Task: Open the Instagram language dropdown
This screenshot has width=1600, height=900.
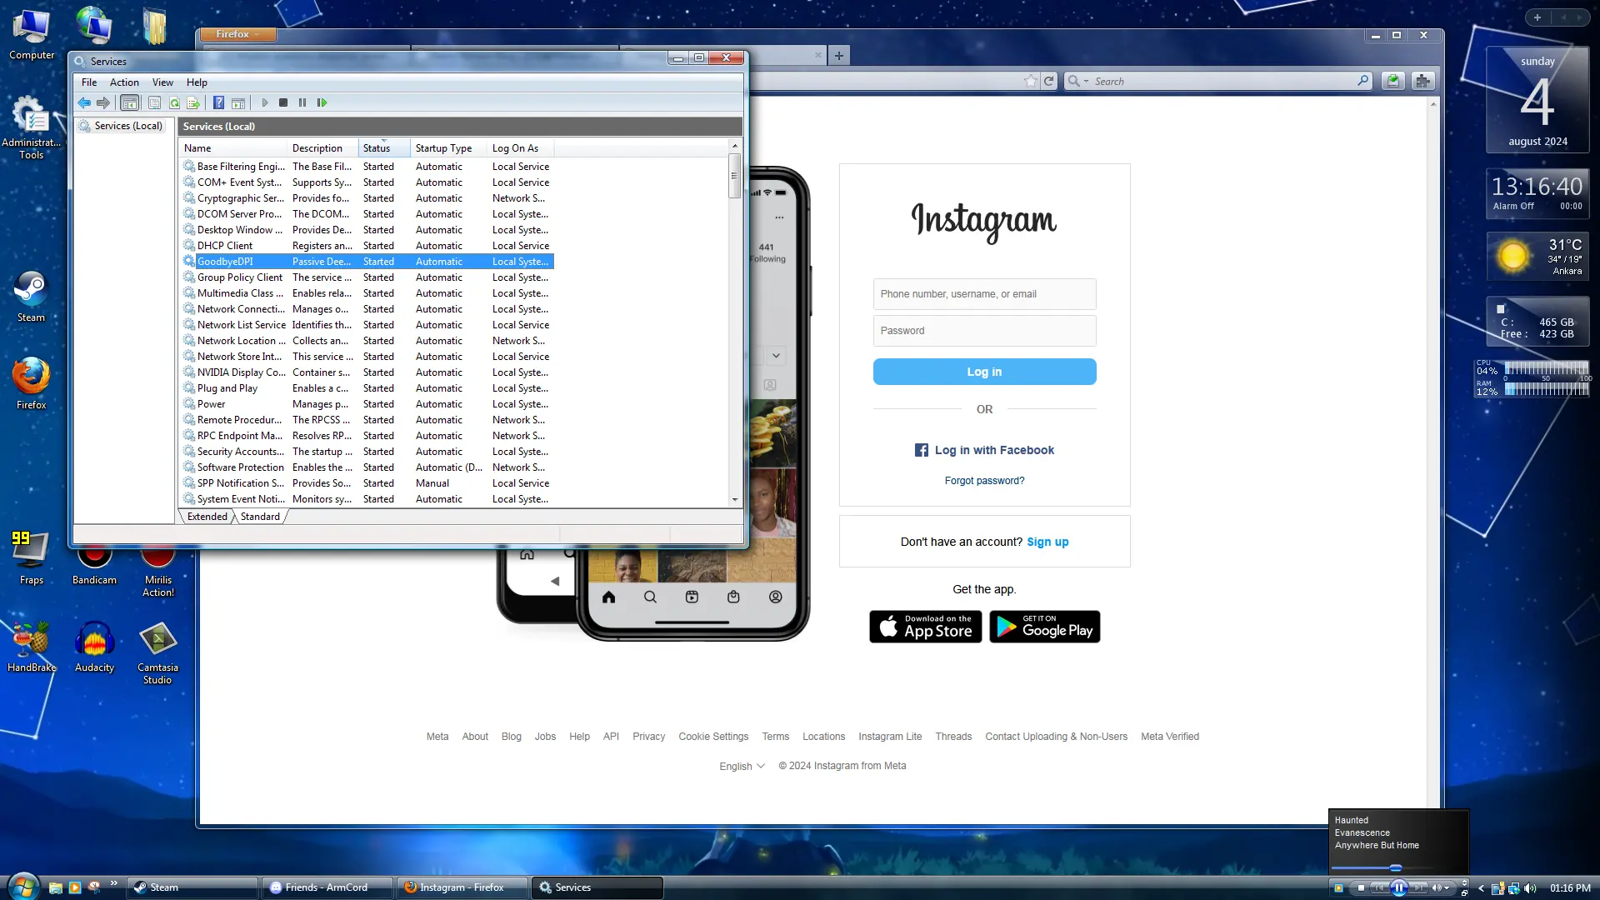Action: pos(742,766)
